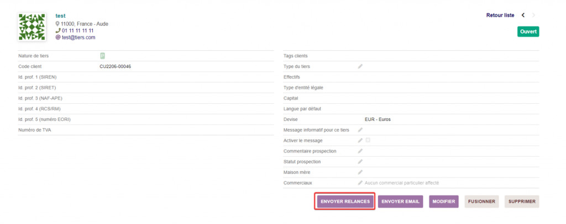Click the Ouvert status badge
The width and height of the screenshot is (566, 224).
tap(528, 32)
